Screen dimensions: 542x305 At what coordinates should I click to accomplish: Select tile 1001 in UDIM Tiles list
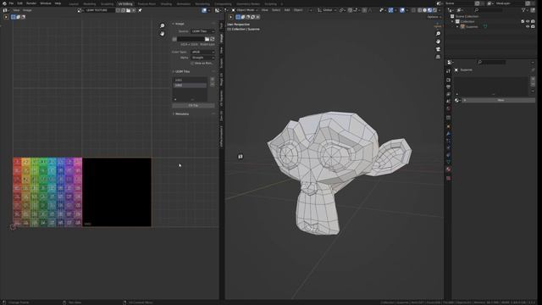click(190, 80)
